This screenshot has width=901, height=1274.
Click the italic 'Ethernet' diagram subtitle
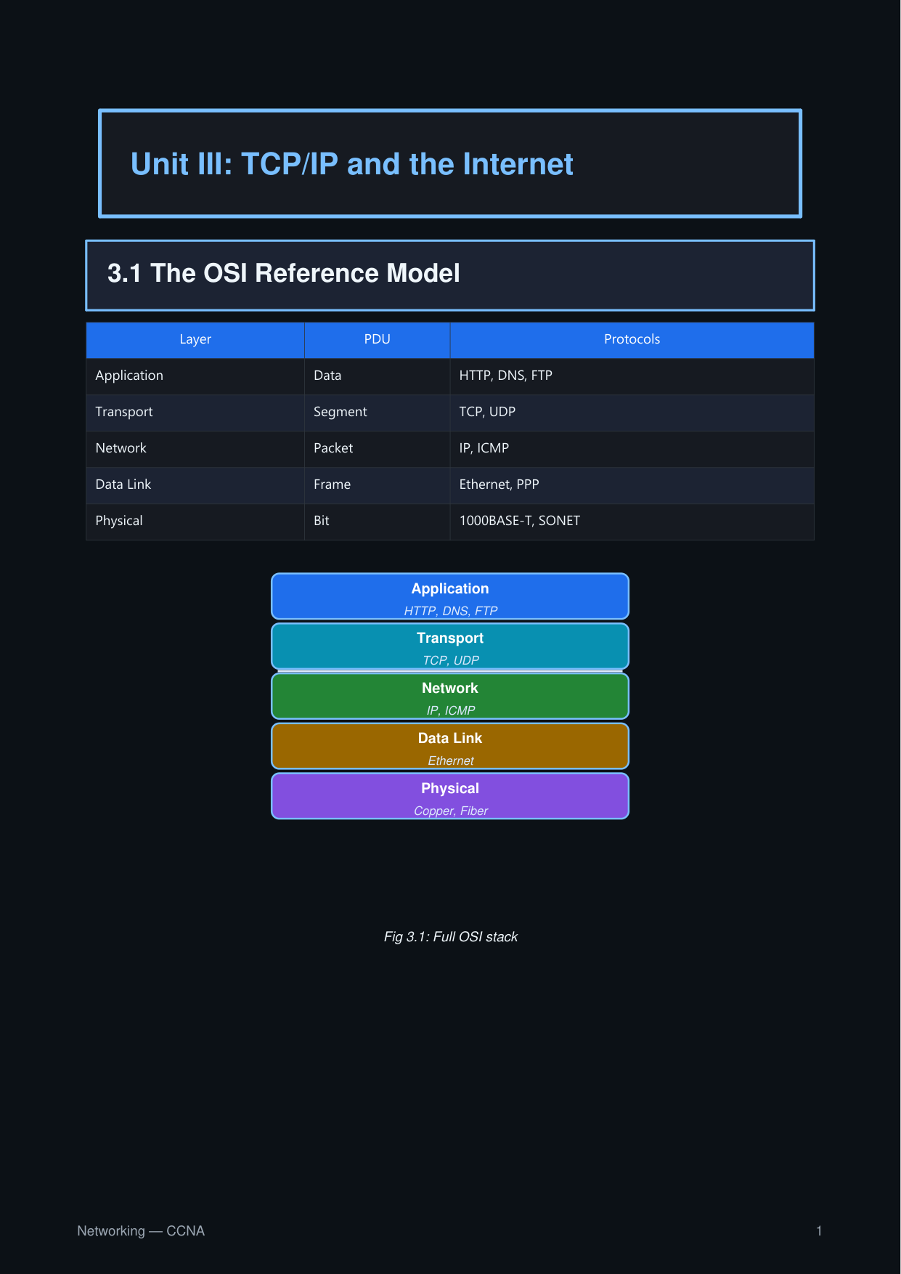click(451, 761)
